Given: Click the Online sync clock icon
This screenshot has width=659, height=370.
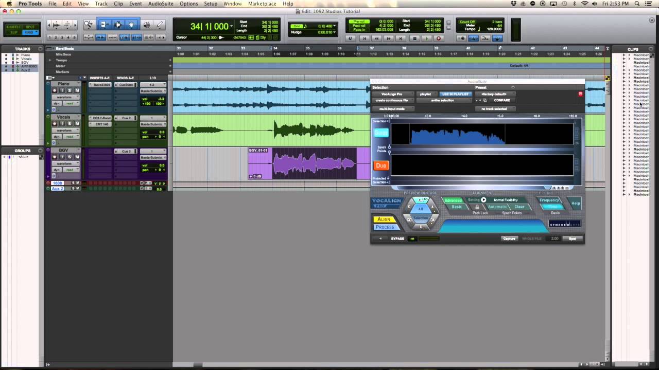Looking at the screenshot, I should (x=351, y=39).
